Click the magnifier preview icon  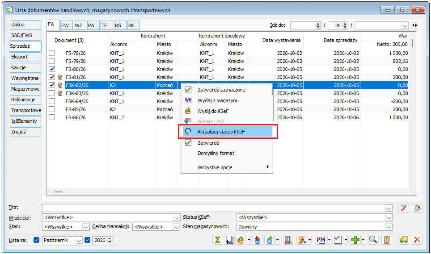tap(373, 240)
